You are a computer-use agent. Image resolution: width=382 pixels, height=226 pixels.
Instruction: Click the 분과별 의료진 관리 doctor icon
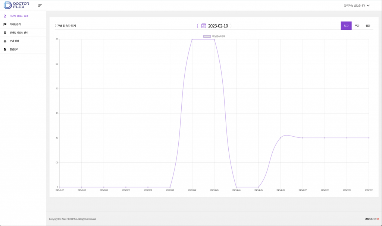pos(5,33)
